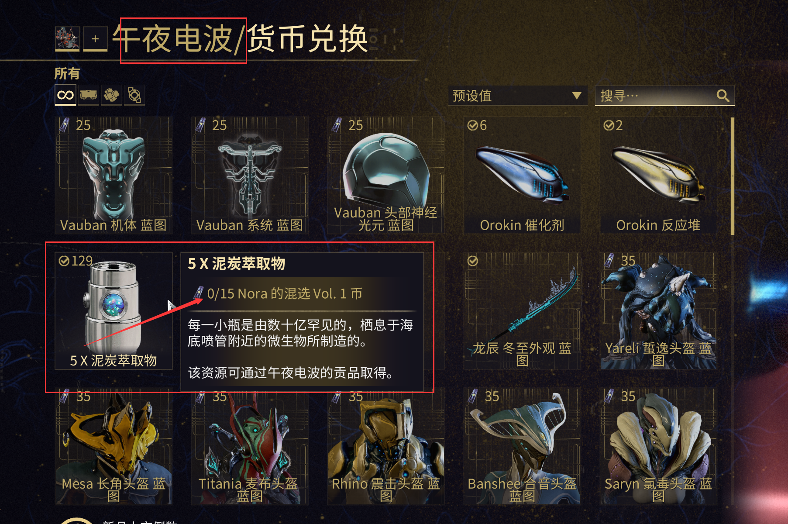Select the 5 X 泥炭萃取物 item
This screenshot has width=788, height=524.
pos(114,311)
